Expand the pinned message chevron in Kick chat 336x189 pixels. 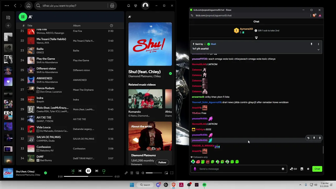click(318, 50)
